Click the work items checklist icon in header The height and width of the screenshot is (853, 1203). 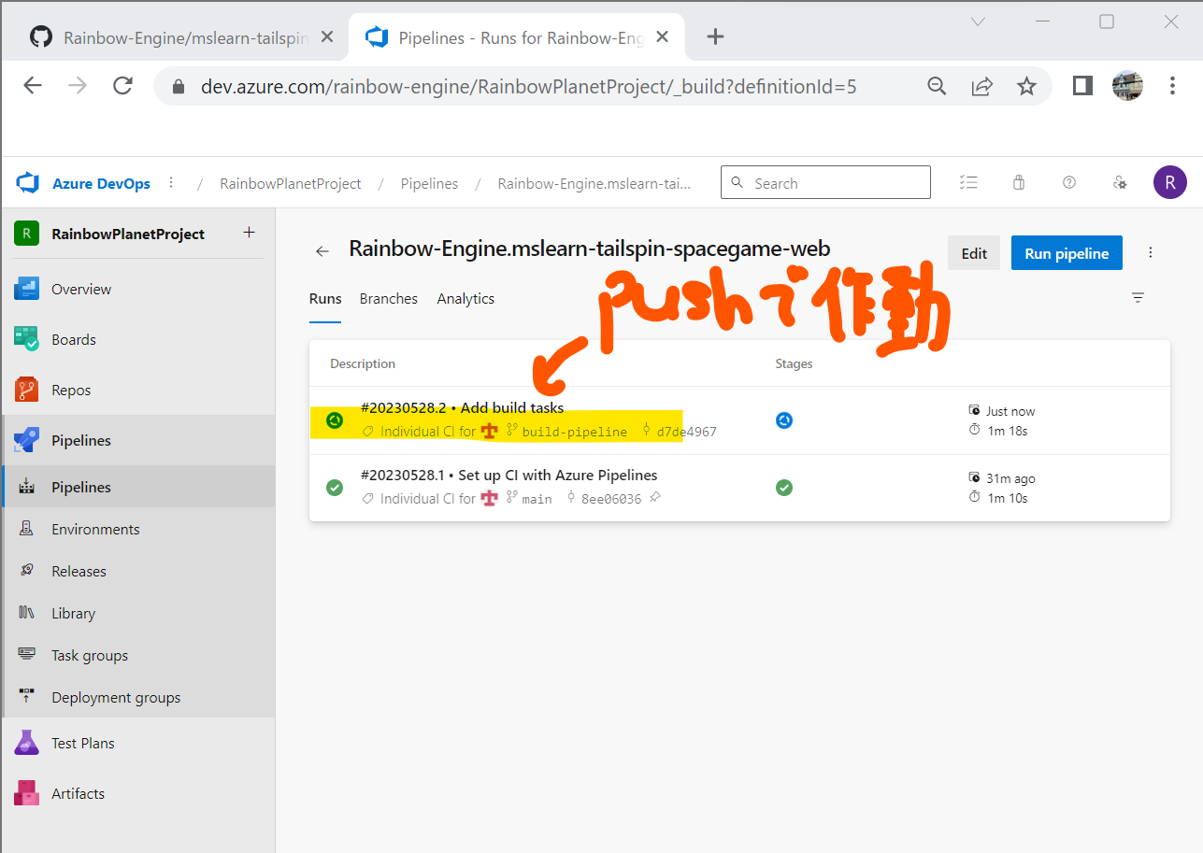tap(968, 183)
